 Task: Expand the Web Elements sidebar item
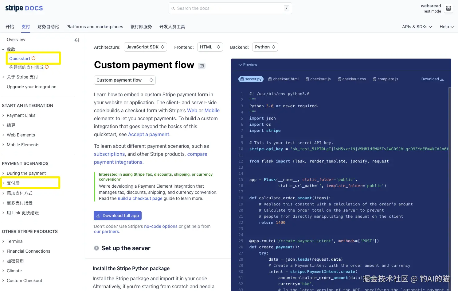tap(3, 135)
